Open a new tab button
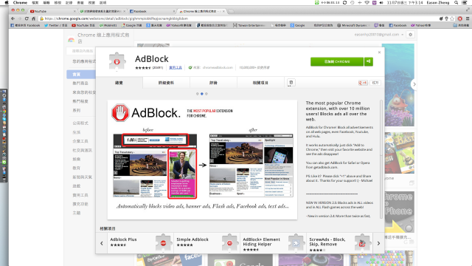This screenshot has height=266, width=472. 231,11
